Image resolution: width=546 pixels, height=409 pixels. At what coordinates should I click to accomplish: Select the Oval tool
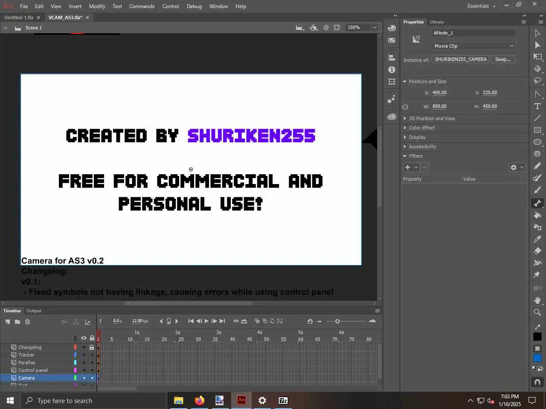click(x=537, y=142)
